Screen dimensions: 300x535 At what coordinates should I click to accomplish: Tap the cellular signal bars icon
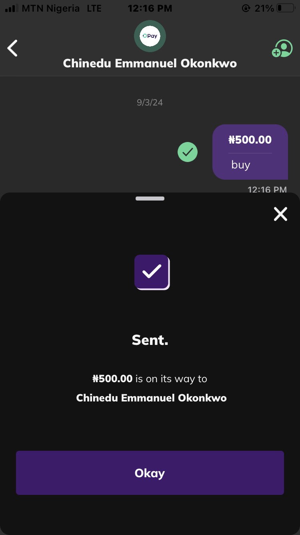point(12,8)
